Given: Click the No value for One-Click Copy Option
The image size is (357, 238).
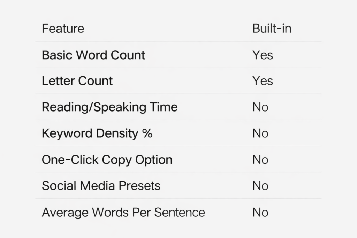Looking at the screenshot, I should (x=260, y=160).
